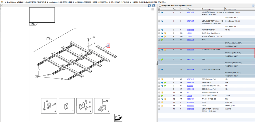Screen dimensions: 255x122
Task: Click pin icon at top-left of diagram panel
Action: 2,6
